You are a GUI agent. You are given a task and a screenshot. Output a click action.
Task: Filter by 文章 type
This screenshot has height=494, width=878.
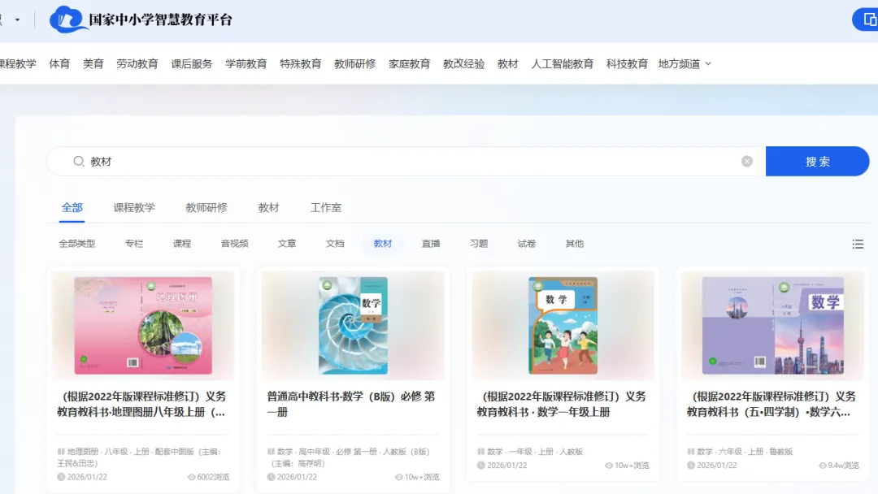click(287, 244)
